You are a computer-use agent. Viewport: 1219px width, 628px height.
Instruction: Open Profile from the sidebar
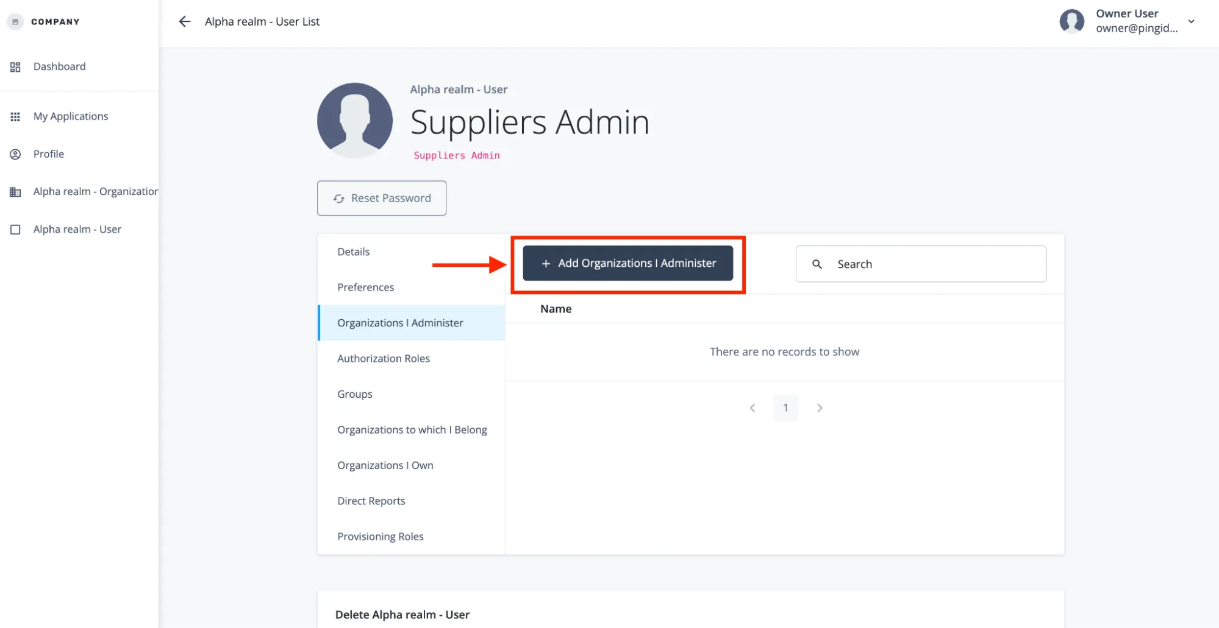point(49,154)
